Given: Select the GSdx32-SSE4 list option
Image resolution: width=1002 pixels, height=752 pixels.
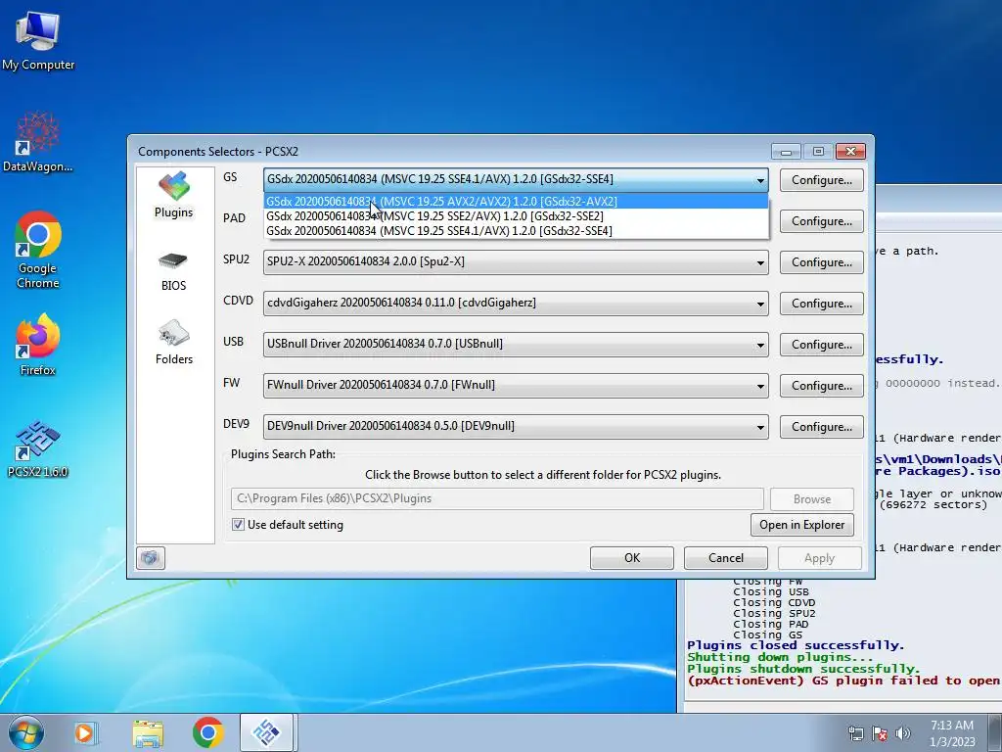Looking at the screenshot, I should [517, 231].
